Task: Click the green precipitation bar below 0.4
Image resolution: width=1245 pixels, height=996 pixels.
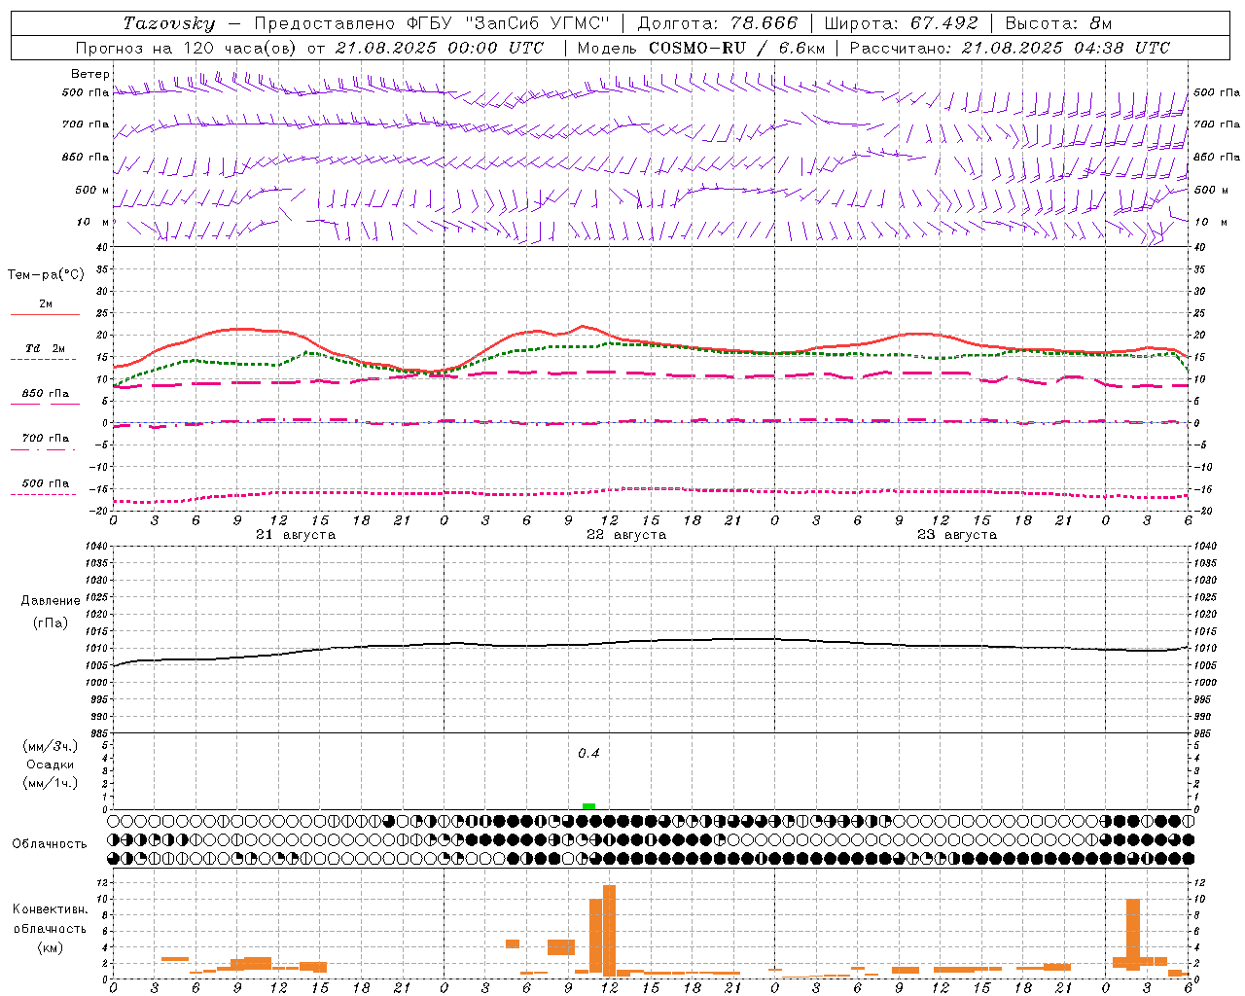Action: pyautogui.click(x=588, y=806)
